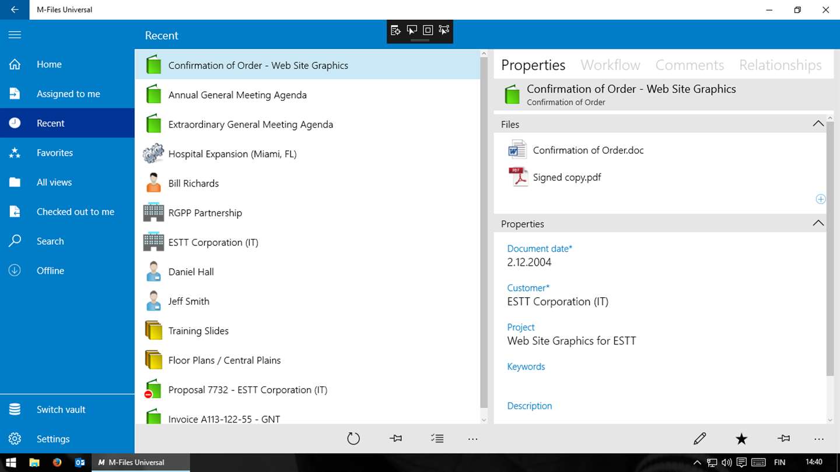Click Project value Web Site Graphics for ESTT
This screenshot has height=472, width=840.
point(572,341)
